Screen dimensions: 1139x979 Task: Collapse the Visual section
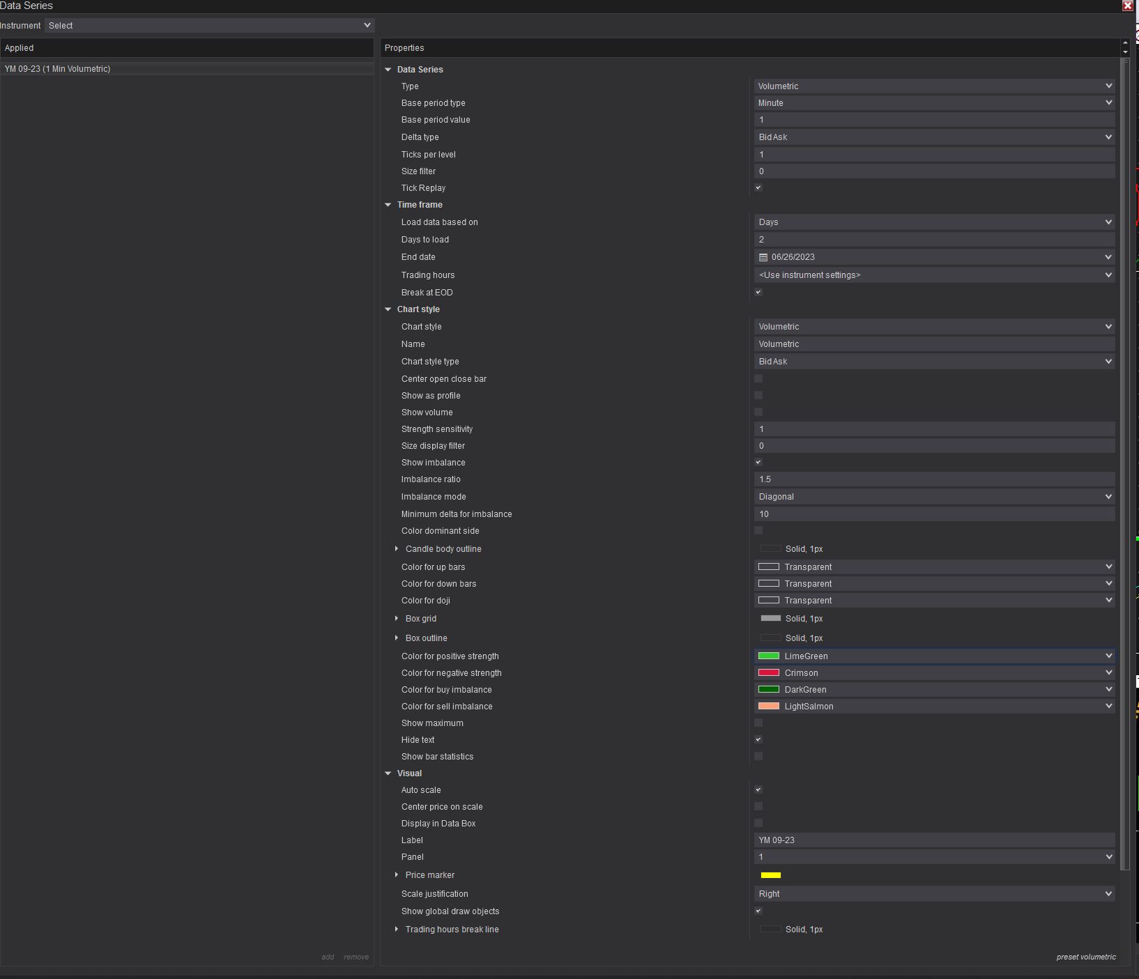click(x=388, y=773)
